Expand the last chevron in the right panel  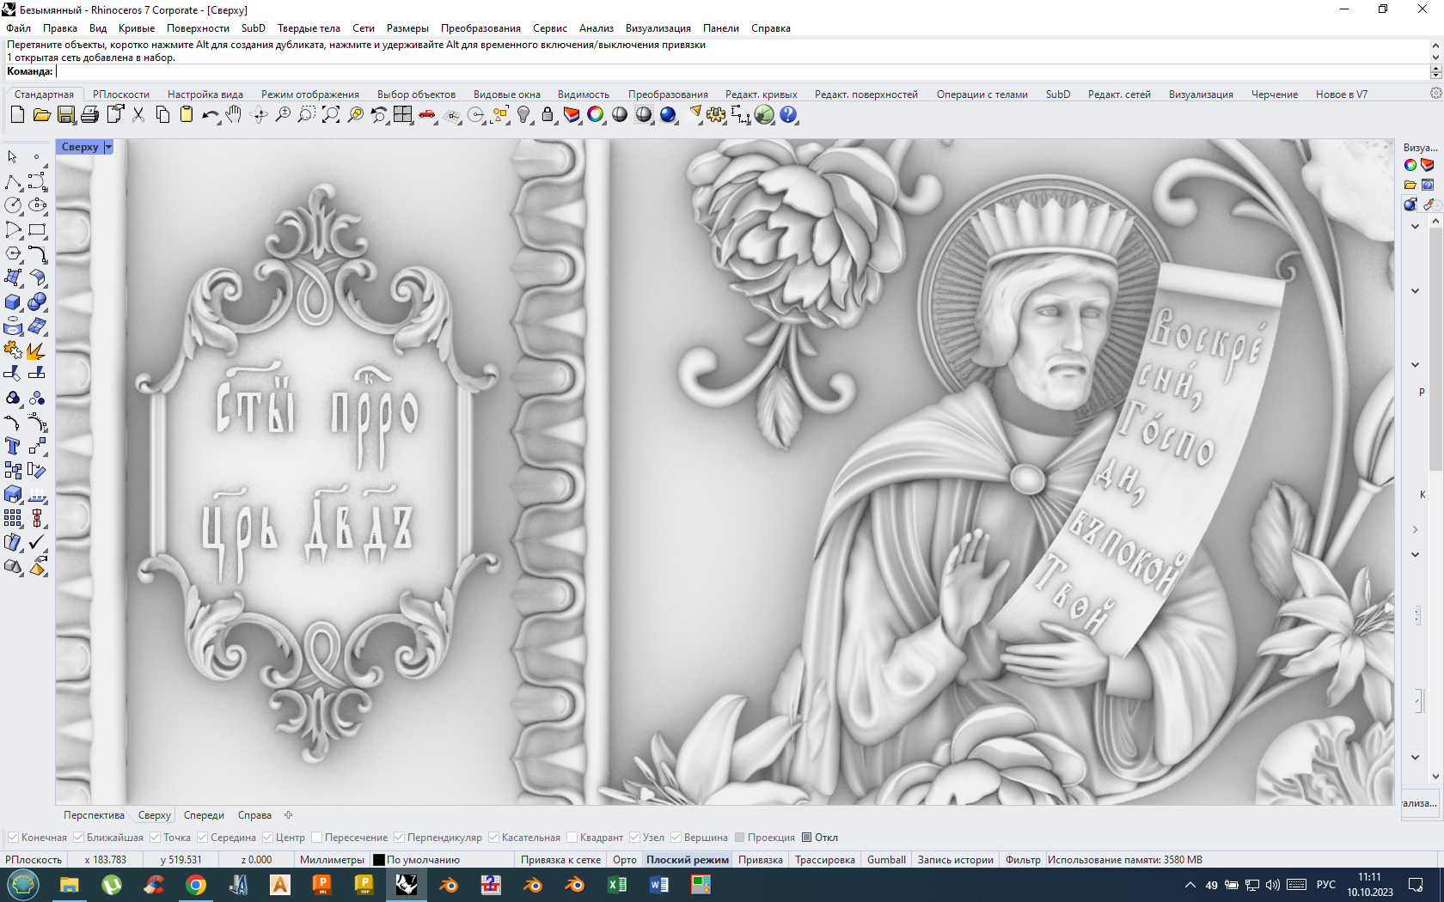[x=1415, y=758]
